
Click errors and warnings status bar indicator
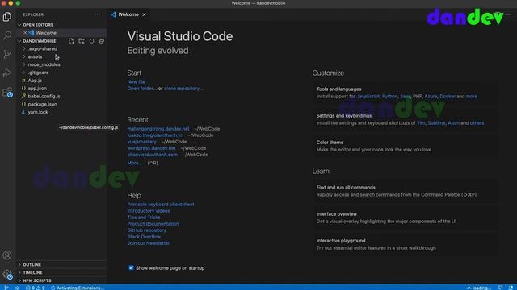[35, 288]
